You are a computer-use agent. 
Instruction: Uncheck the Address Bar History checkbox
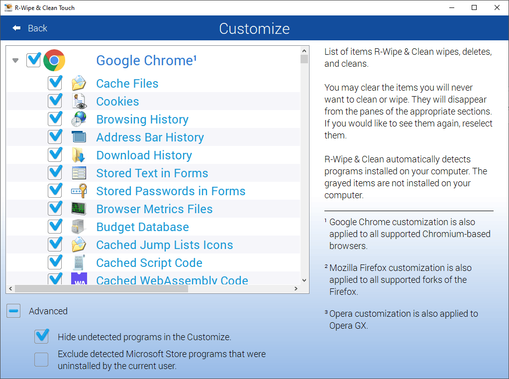click(x=55, y=137)
